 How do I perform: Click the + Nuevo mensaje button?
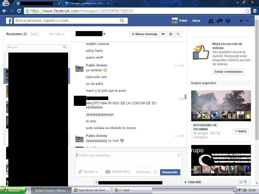click(144, 34)
